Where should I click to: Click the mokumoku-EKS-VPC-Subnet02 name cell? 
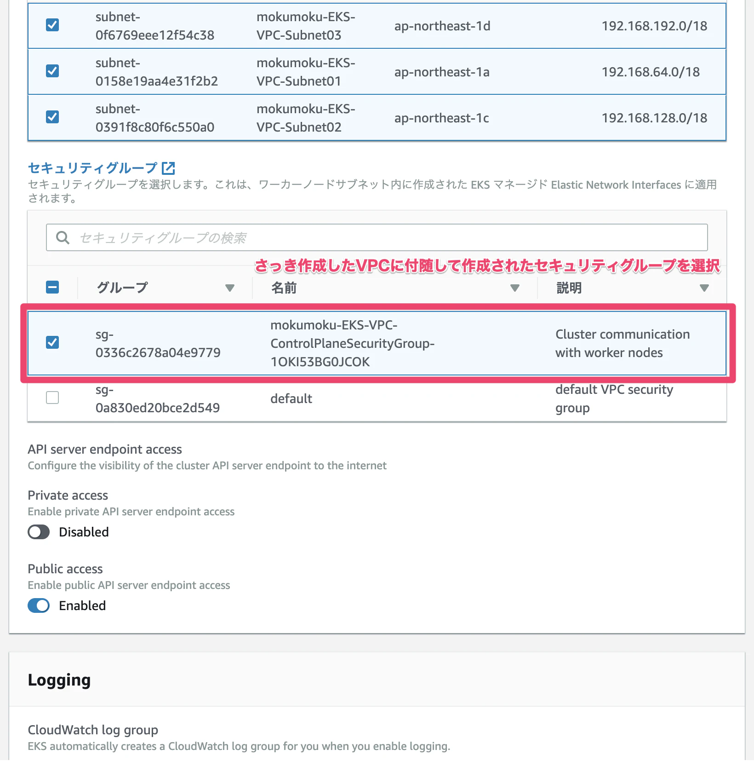[x=306, y=118]
